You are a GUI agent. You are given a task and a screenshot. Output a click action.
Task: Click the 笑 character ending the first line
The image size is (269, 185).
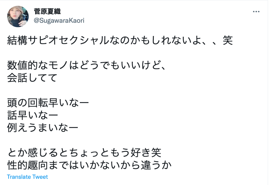(x=228, y=41)
